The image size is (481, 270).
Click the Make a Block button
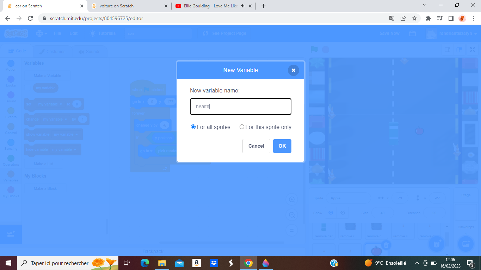point(45,188)
